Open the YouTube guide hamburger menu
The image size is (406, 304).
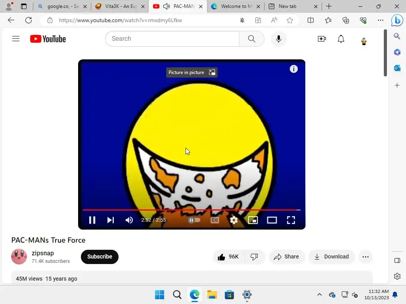tap(16, 39)
